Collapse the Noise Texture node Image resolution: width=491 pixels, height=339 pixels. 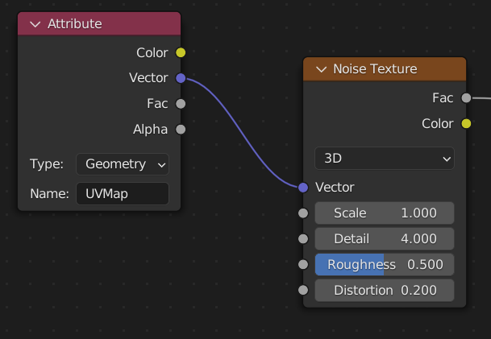click(320, 69)
